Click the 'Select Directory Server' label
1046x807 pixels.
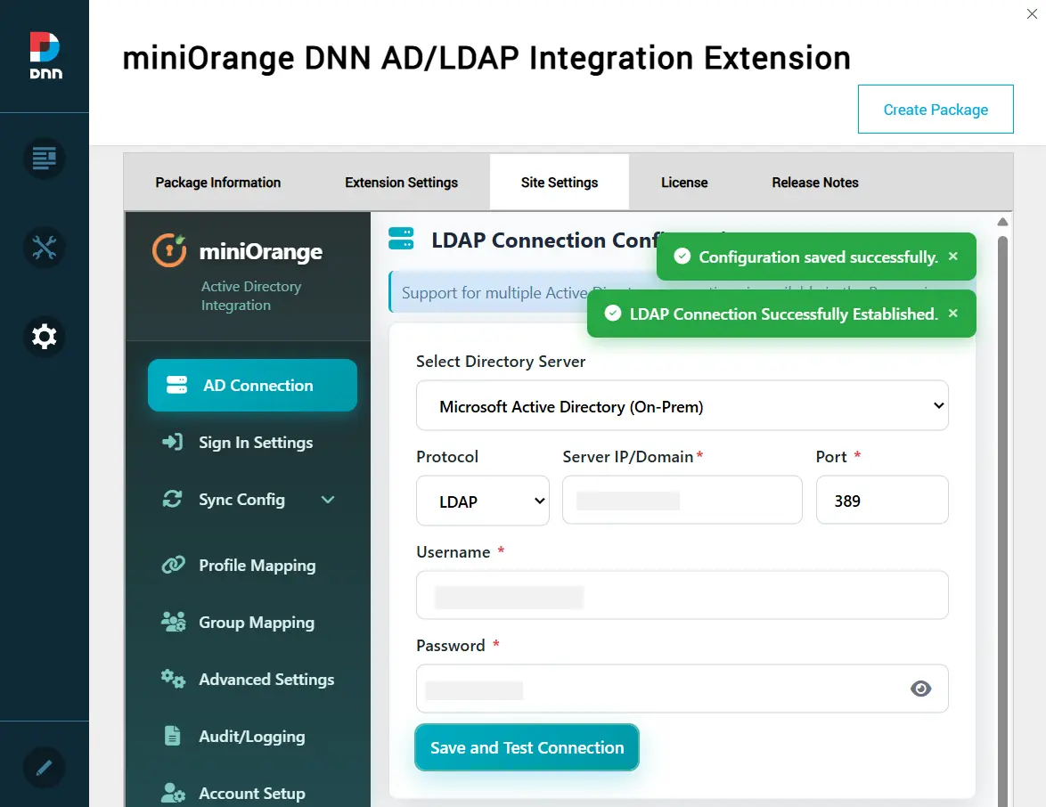pos(501,361)
